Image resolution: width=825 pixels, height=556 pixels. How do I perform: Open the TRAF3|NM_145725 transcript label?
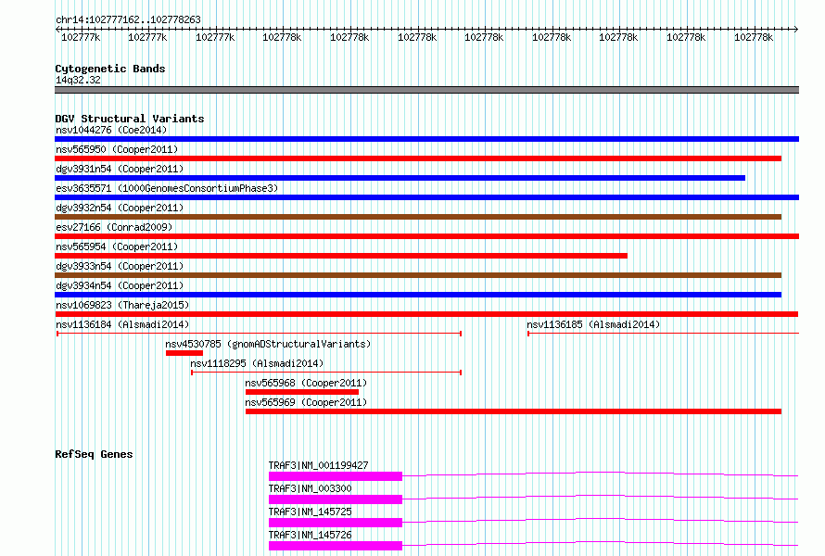pyautogui.click(x=310, y=512)
